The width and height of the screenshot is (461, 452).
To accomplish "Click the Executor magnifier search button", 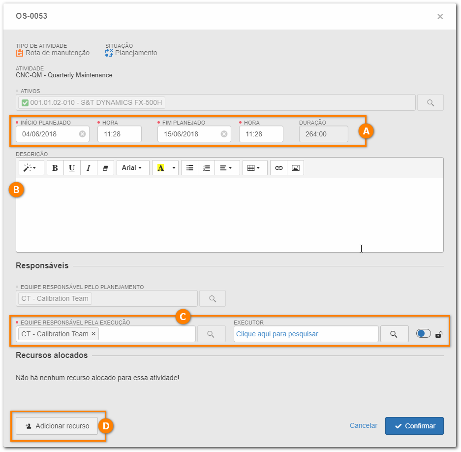I will coord(394,334).
